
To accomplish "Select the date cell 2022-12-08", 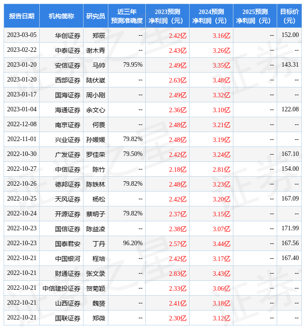I will pyautogui.click(x=22, y=124).
